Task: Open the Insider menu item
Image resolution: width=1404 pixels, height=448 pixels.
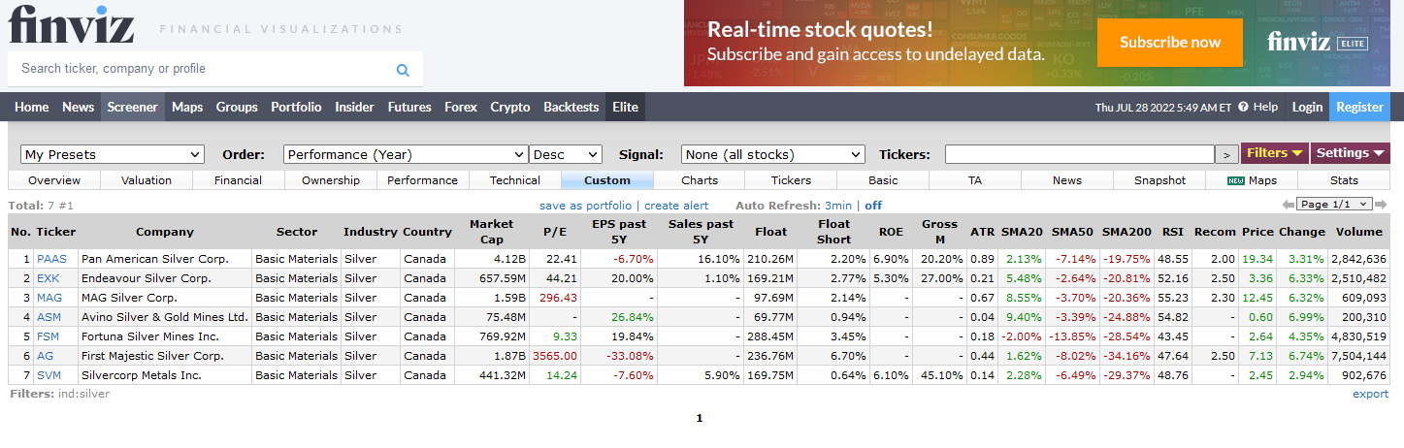Action: [354, 107]
